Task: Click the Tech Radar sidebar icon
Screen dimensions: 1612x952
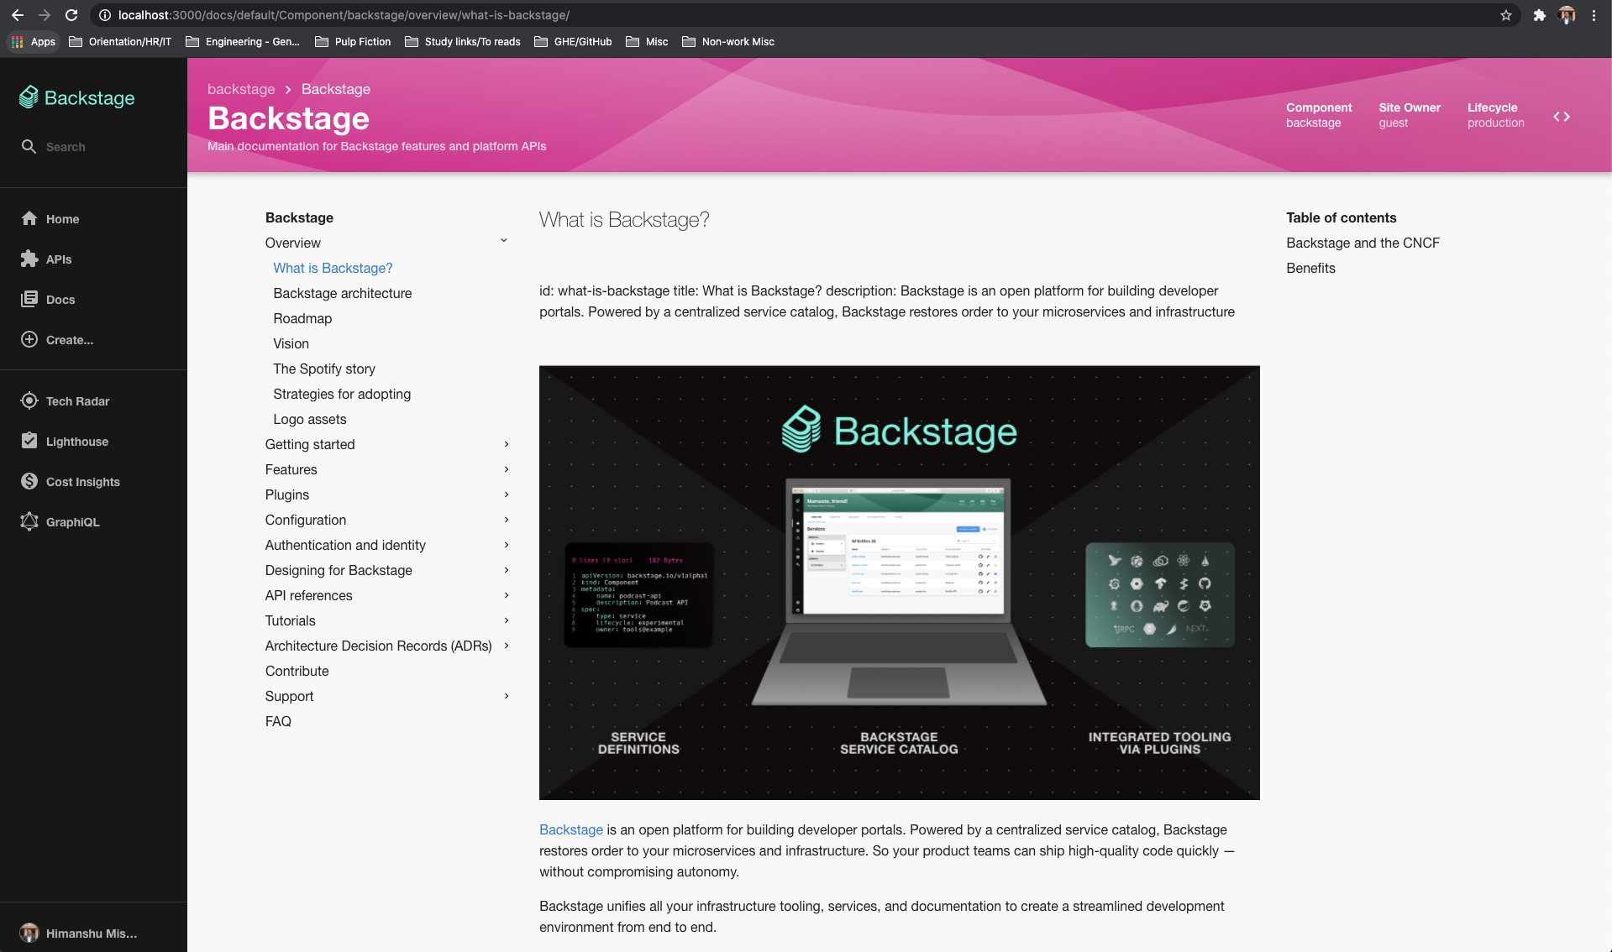Action: click(x=29, y=400)
